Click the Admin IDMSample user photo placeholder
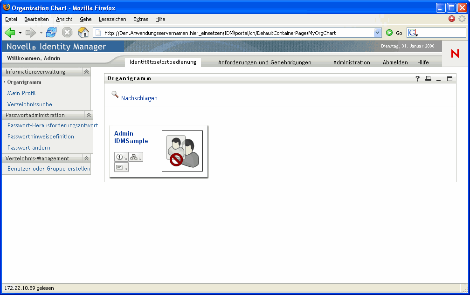 (182, 151)
